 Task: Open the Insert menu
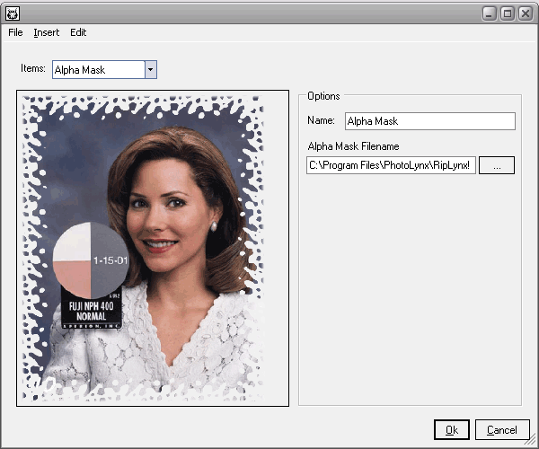(46, 32)
